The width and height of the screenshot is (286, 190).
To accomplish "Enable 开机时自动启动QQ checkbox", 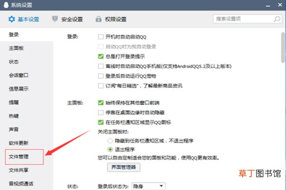I will point(101,37).
